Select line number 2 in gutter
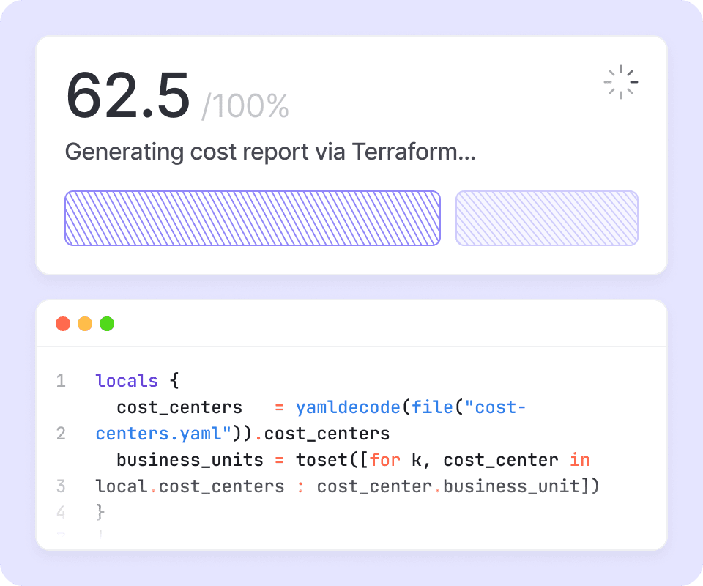 coord(61,434)
